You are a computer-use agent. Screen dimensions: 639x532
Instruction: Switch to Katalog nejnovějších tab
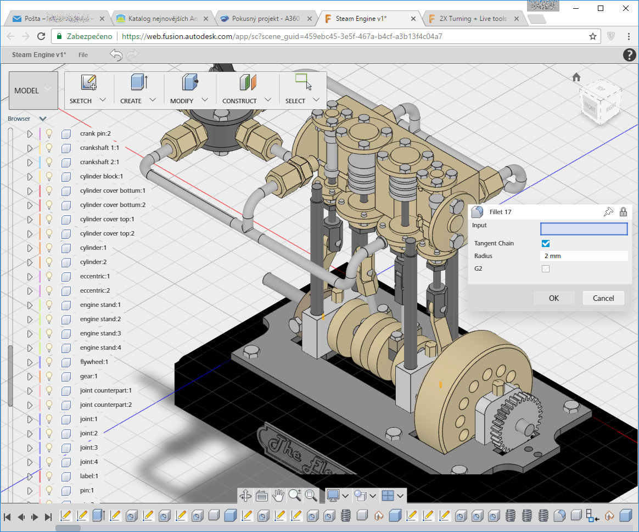(162, 18)
